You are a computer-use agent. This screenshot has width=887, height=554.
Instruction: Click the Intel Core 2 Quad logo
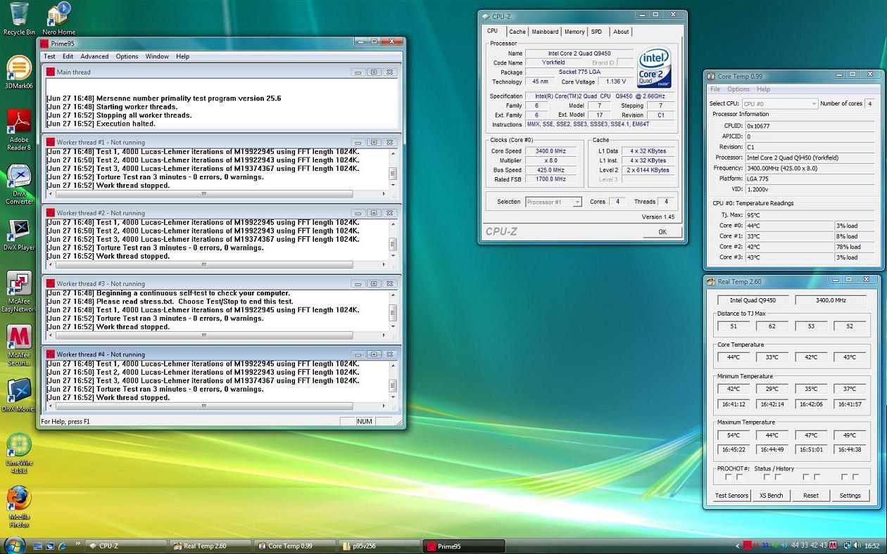(x=654, y=67)
